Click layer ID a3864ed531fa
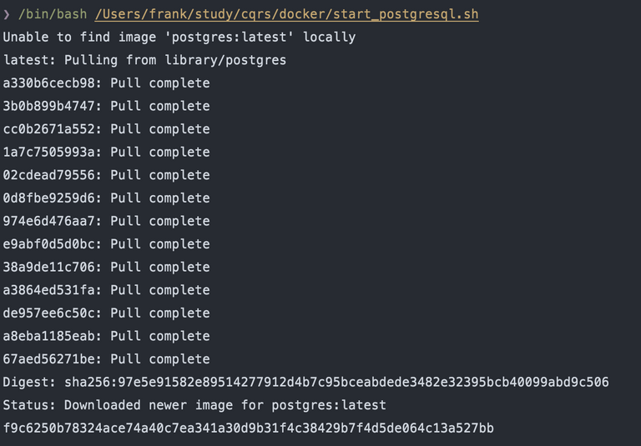 [49, 290]
